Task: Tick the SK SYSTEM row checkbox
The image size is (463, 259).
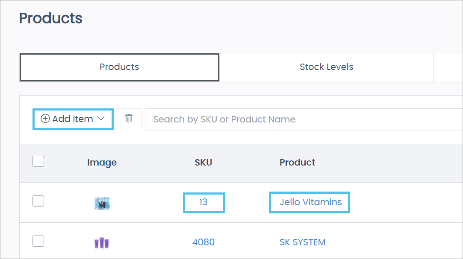Action: 38,242
